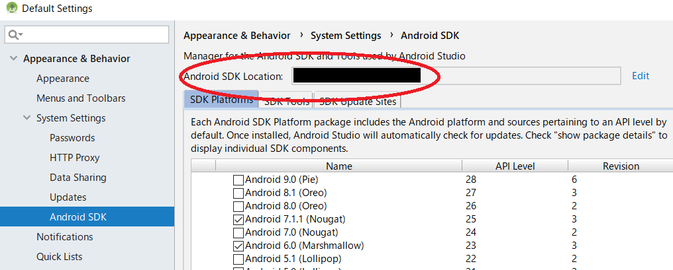673x270 pixels.
Task: Switch to the SDK Update Sites tab
Action: tap(357, 101)
